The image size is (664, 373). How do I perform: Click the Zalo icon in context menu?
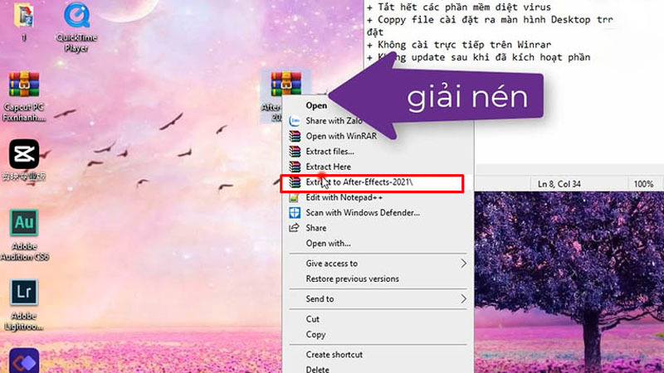click(x=295, y=121)
